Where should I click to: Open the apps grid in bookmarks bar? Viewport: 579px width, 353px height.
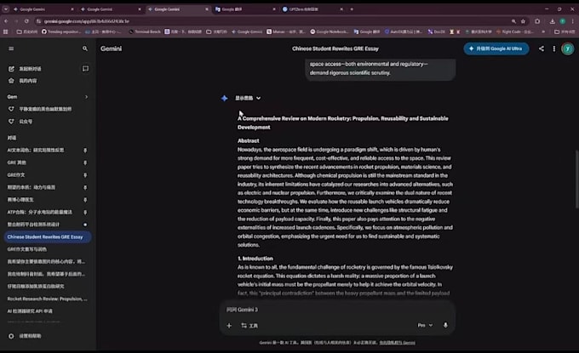point(6,31)
